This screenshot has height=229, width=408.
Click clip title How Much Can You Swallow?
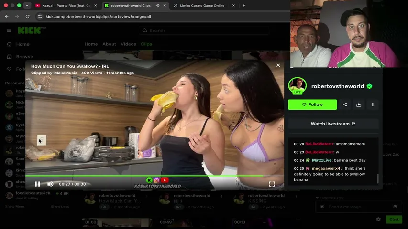(x=64, y=66)
